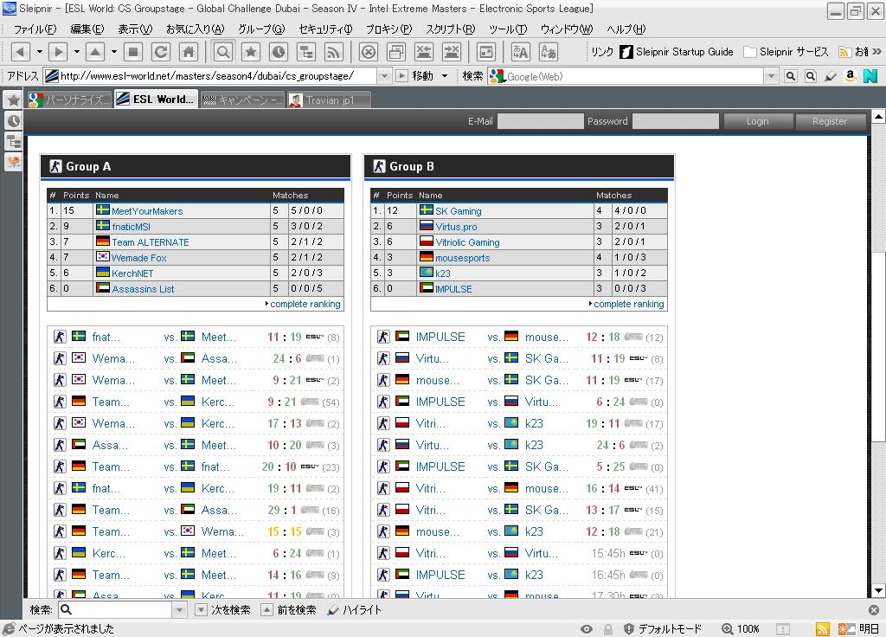Open the sidebar History clock panel
886x637 pixels.
[x=13, y=121]
